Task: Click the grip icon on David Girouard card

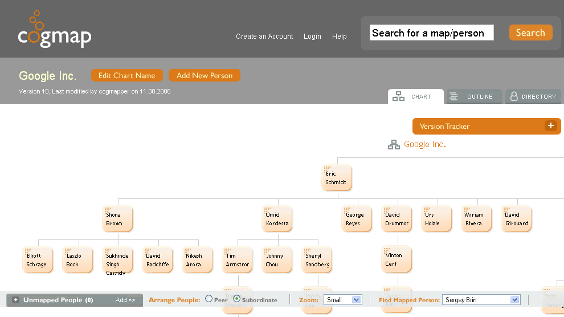Action: coord(507,210)
